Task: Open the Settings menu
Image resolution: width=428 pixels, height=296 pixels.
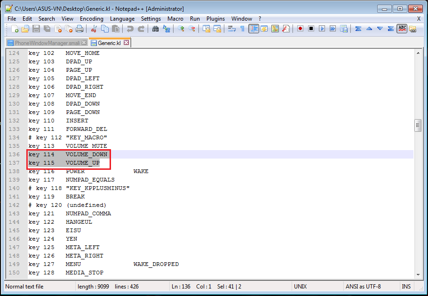Action: point(151,18)
